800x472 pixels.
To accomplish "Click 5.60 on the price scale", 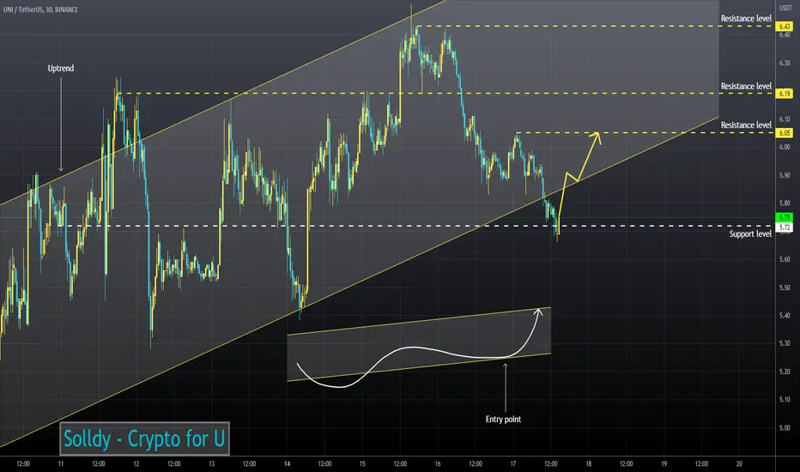I will tap(785, 259).
